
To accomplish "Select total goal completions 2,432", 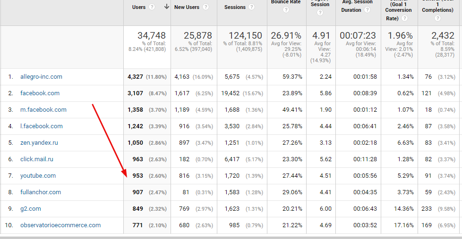I will tap(443, 35).
